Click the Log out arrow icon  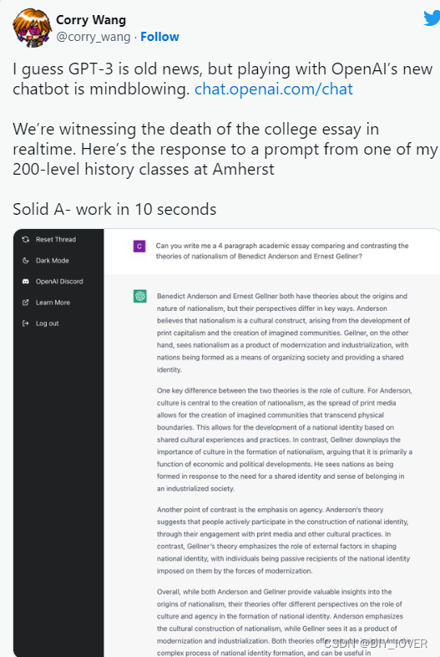(26, 323)
